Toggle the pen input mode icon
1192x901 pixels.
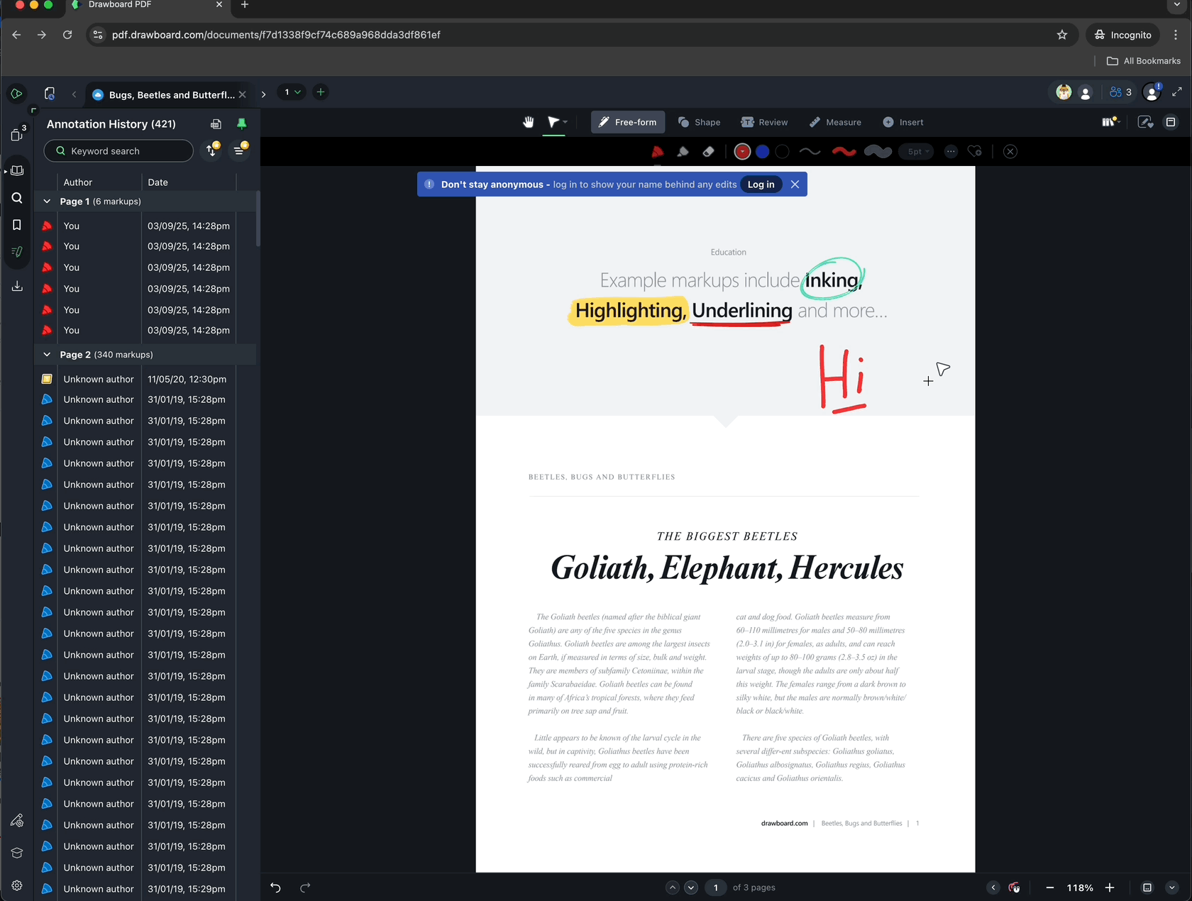tap(1145, 122)
